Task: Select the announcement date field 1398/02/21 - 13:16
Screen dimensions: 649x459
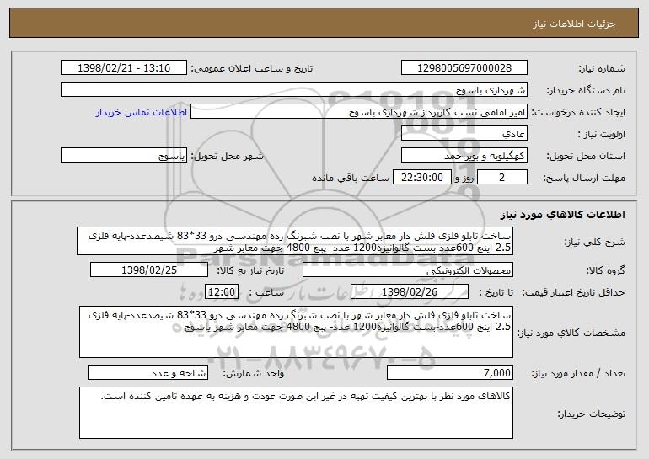Action: [124, 68]
